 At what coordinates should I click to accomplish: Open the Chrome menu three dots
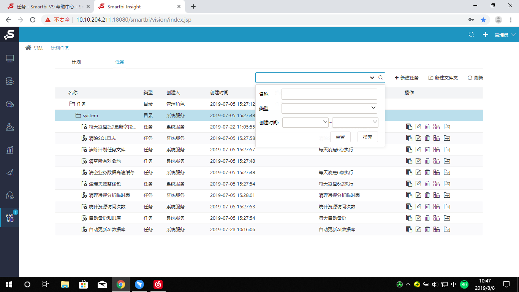coord(511,20)
